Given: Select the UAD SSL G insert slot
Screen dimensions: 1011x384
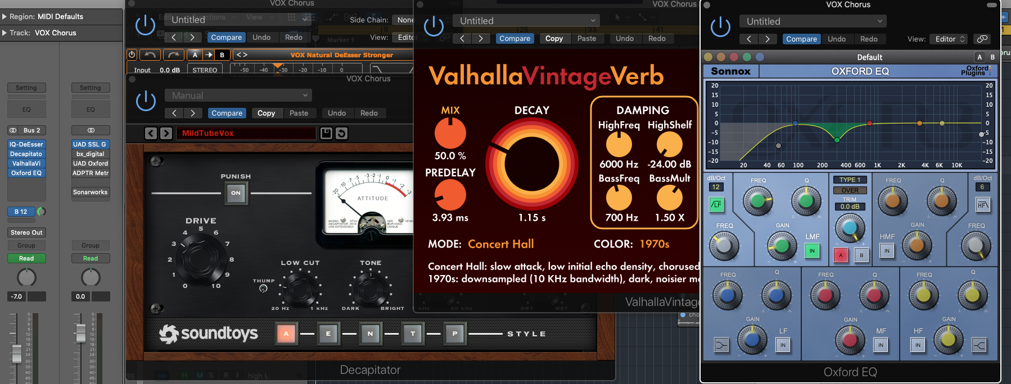Looking at the screenshot, I should pyautogui.click(x=91, y=144).
